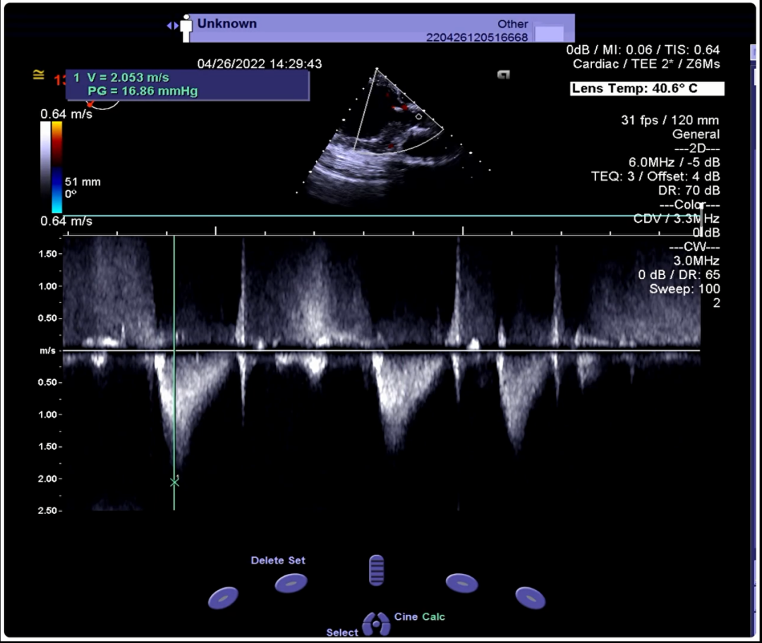Click the small arrows beside patient icon

click(171, 25)
